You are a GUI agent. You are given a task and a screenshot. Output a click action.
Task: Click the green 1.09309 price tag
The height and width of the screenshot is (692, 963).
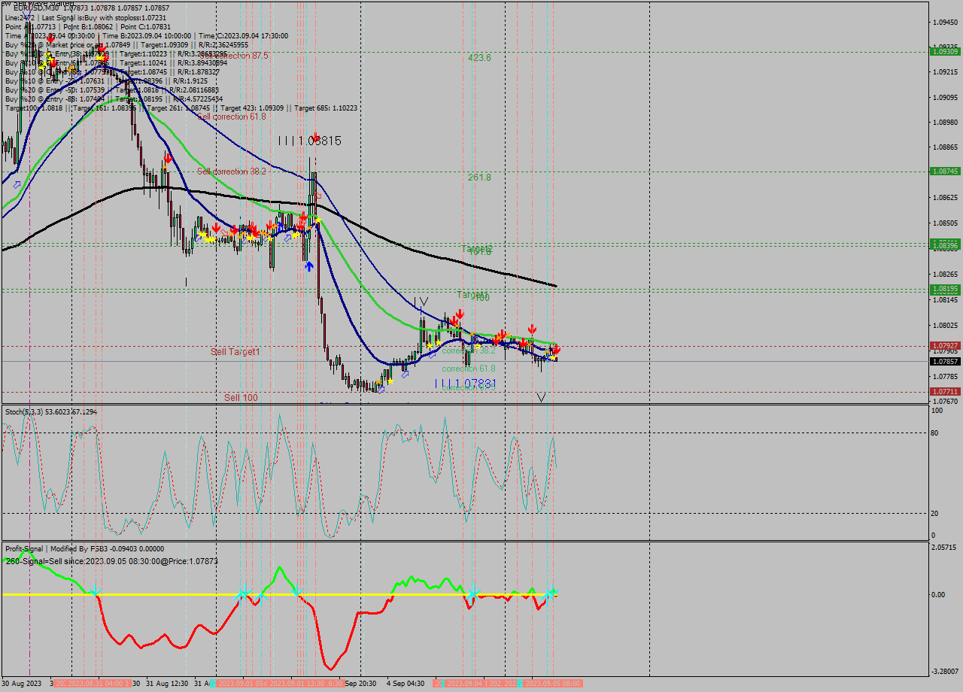[x=945, y=51]
